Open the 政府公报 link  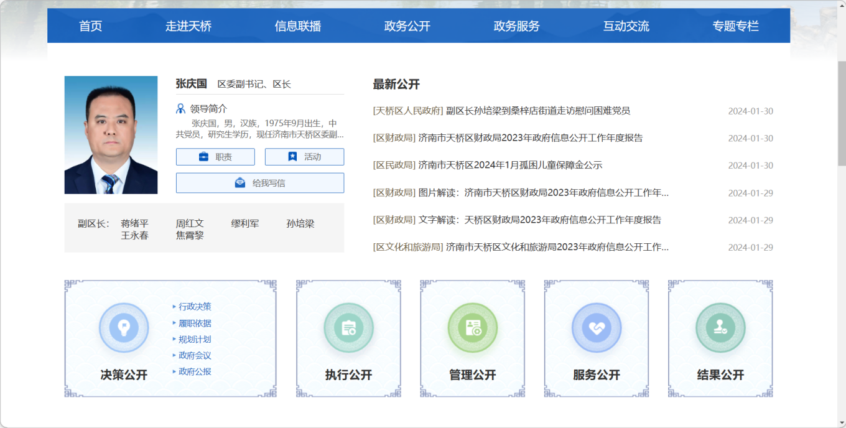click(195, 371)
